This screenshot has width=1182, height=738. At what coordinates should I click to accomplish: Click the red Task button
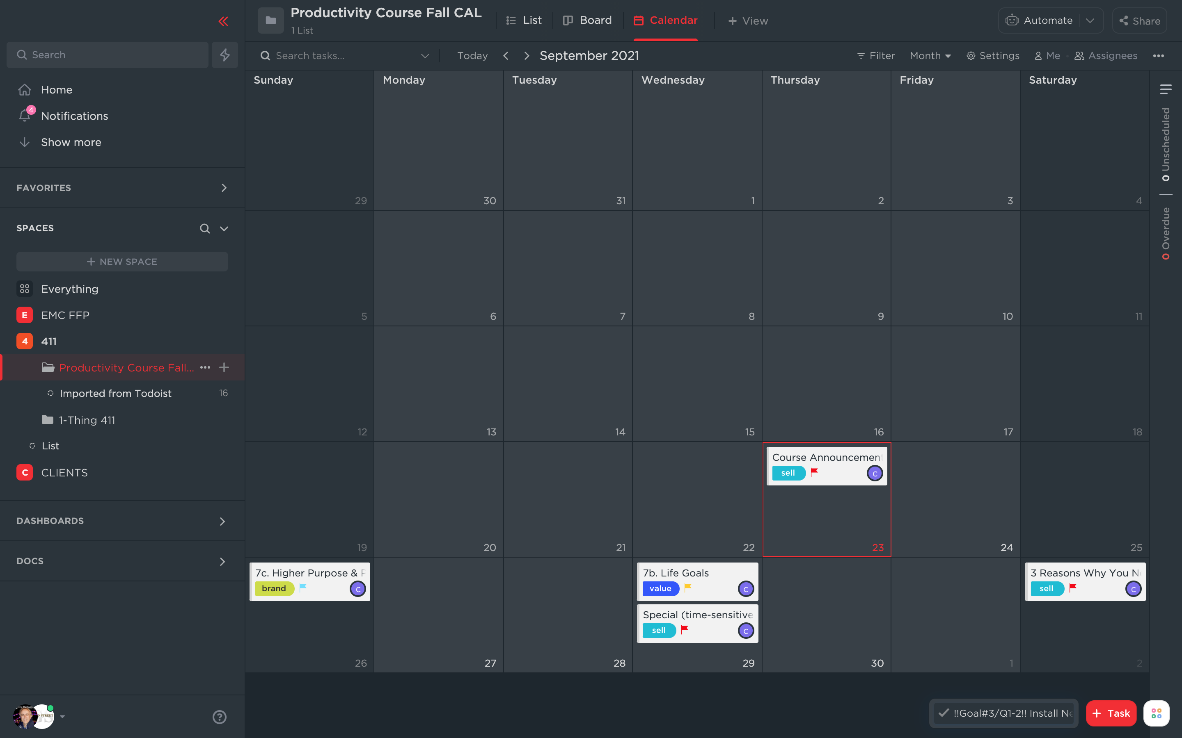(1111, 713)
